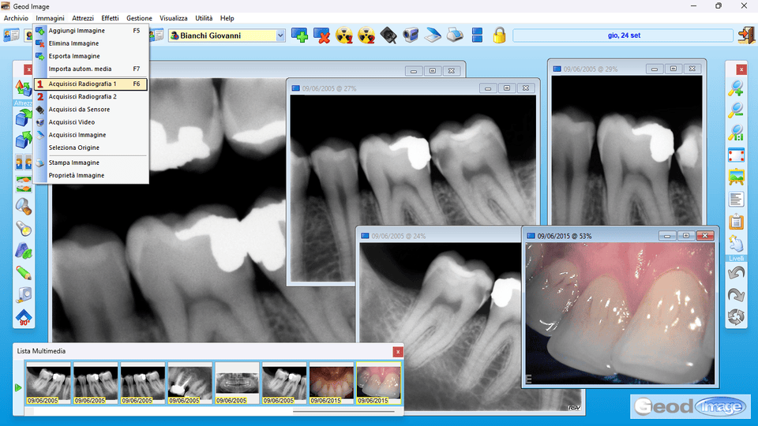758x426 pixels.
Task: Select the tape measure tool
Action: [23, 295]
